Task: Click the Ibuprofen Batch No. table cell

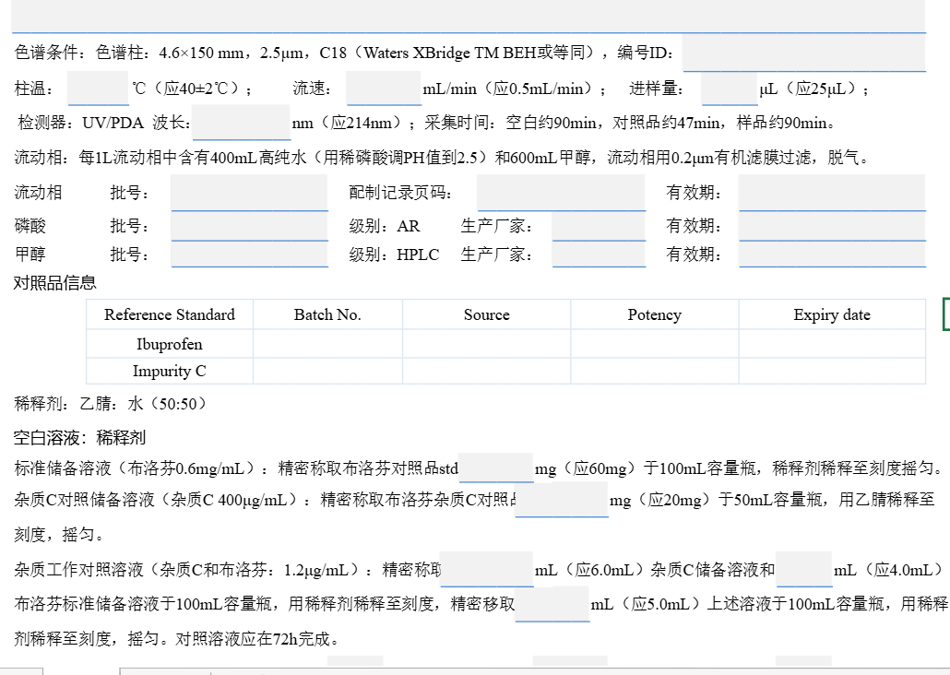Action: pos(327,344)
